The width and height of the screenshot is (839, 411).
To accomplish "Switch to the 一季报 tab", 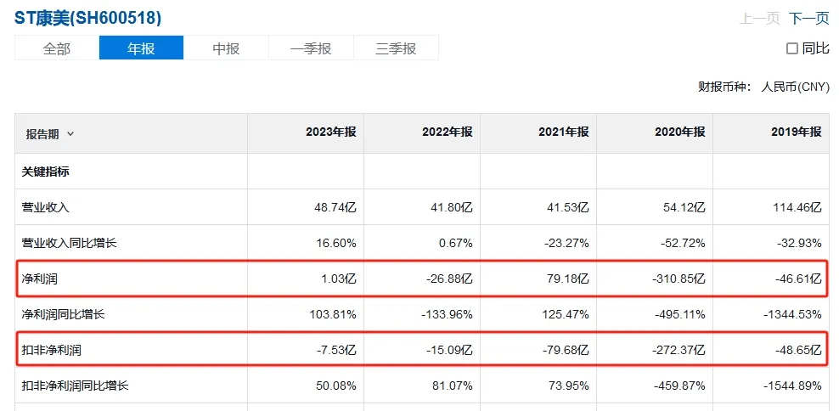I will click(311, 48).
